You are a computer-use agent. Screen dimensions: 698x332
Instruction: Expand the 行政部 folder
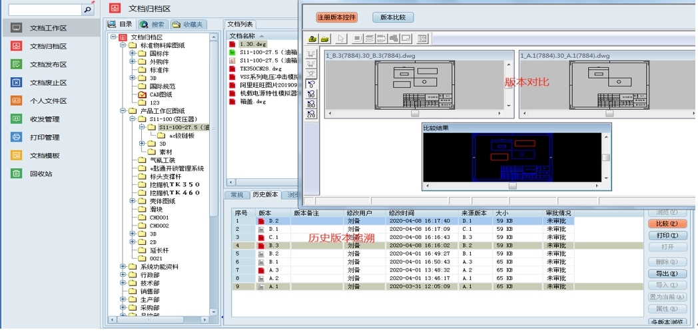coord(123,275)
